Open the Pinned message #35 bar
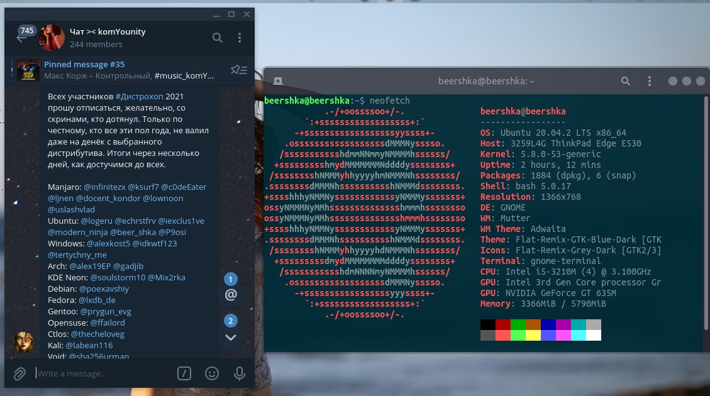This screenshot has width=710, height=396. pyautogui.click(x=130, y=70)
